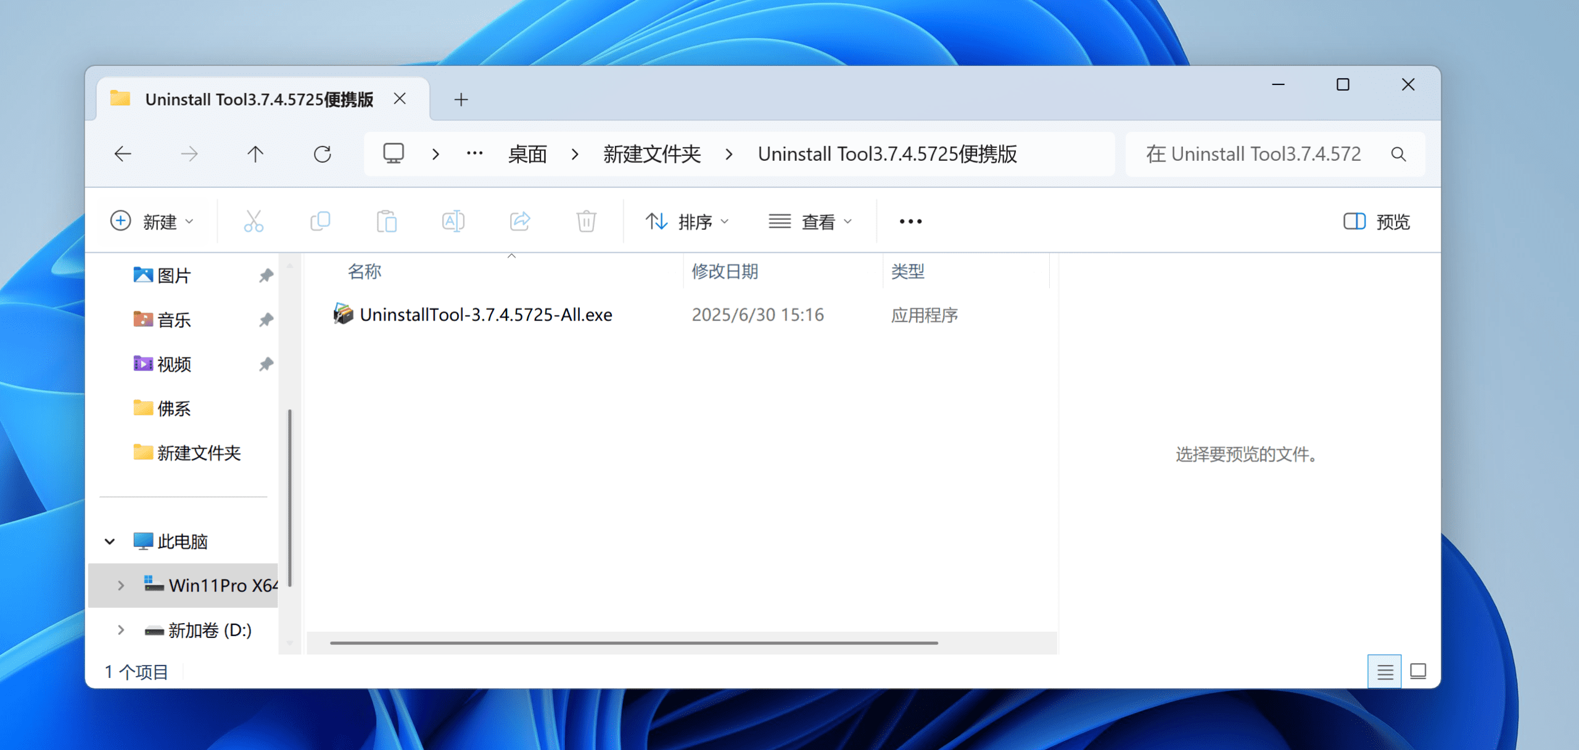The height and width of the screenshot is (750, 1579).
Task: Click the horizontal scrollbar in file list
Action: click(633, 643)
